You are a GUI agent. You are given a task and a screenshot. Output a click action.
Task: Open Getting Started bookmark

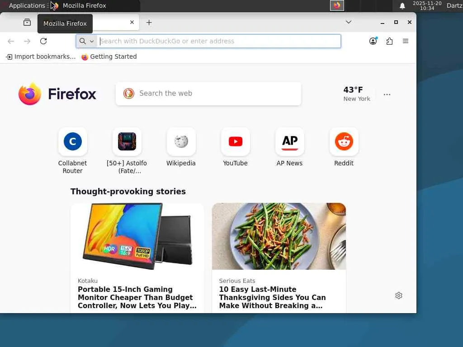109,56
